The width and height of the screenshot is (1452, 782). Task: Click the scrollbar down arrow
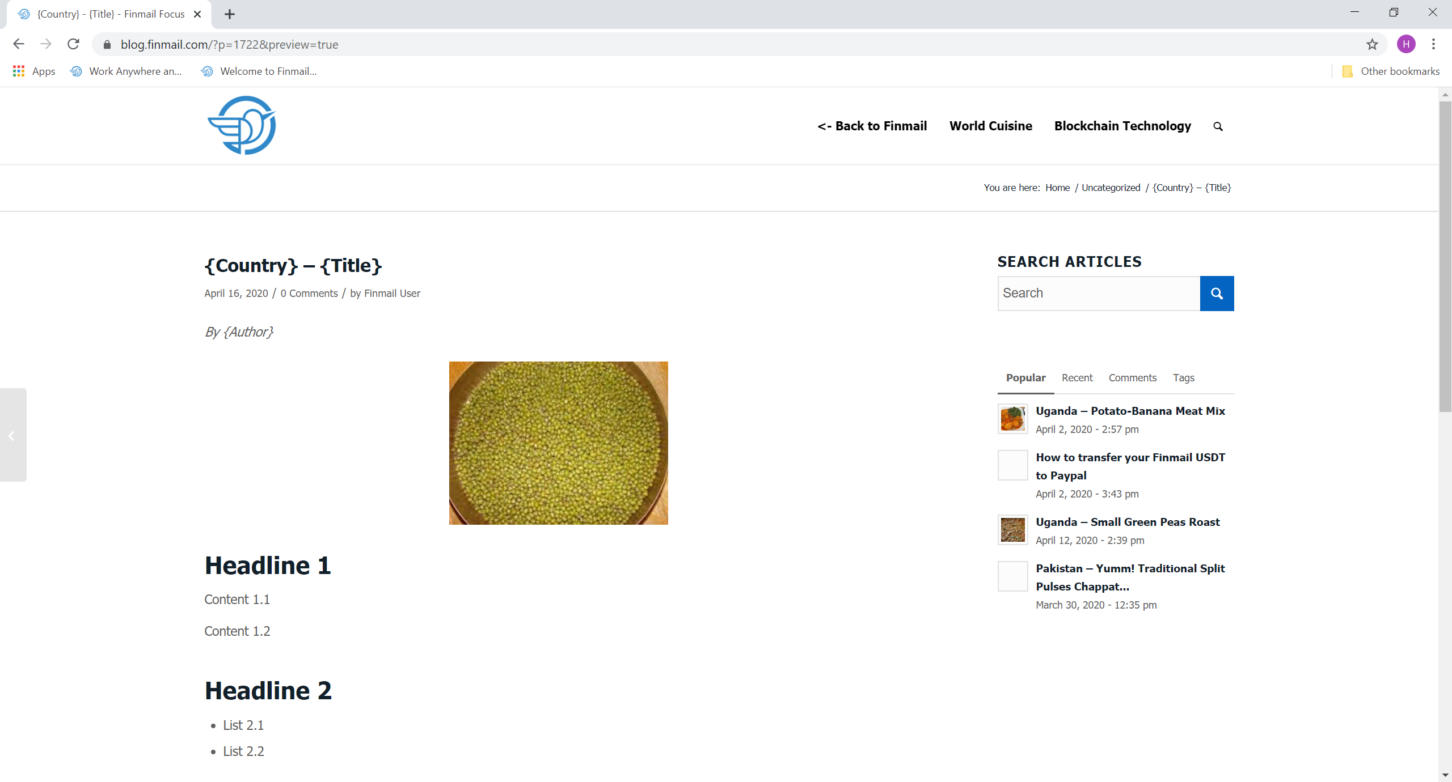1445,775
